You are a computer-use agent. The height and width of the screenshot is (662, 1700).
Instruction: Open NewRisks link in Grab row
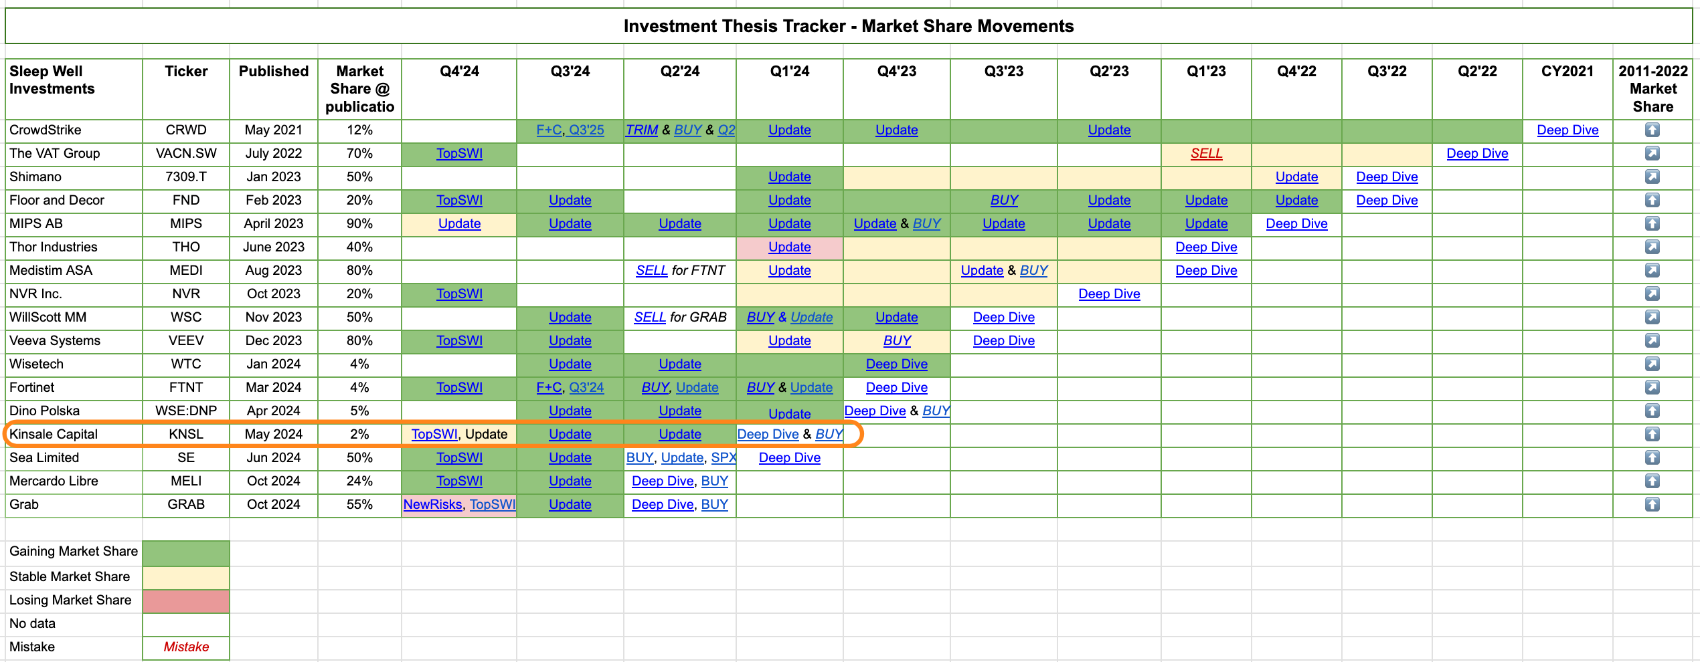(432, 505)
